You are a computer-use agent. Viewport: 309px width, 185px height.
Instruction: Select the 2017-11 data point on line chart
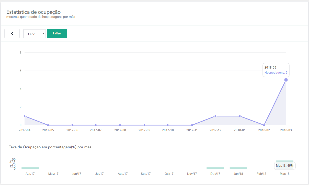point(192,125)
